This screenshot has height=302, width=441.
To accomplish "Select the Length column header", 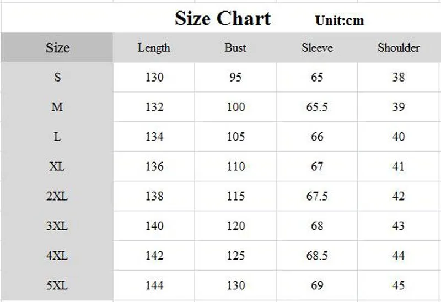I will pyautogui.click(x=154, y=47).
